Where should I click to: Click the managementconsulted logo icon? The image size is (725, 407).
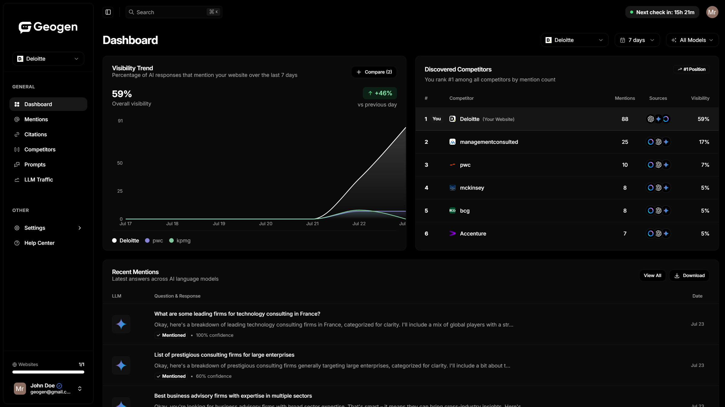point(453,142)
